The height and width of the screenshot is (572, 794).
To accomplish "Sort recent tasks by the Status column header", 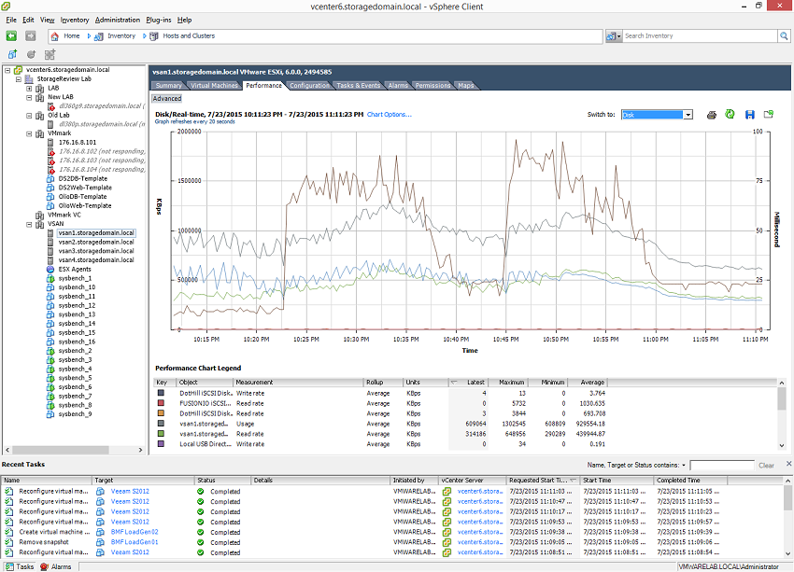I will click(x=223, y=480).
